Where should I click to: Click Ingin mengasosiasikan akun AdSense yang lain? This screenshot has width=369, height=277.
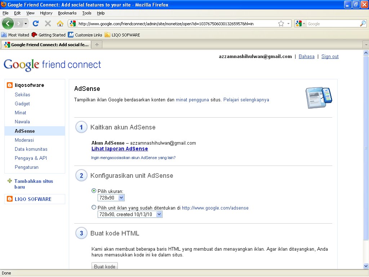coord(133,158)
